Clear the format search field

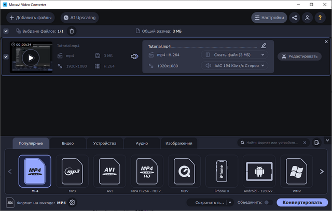pyautogui.click(x=305, y=143)
